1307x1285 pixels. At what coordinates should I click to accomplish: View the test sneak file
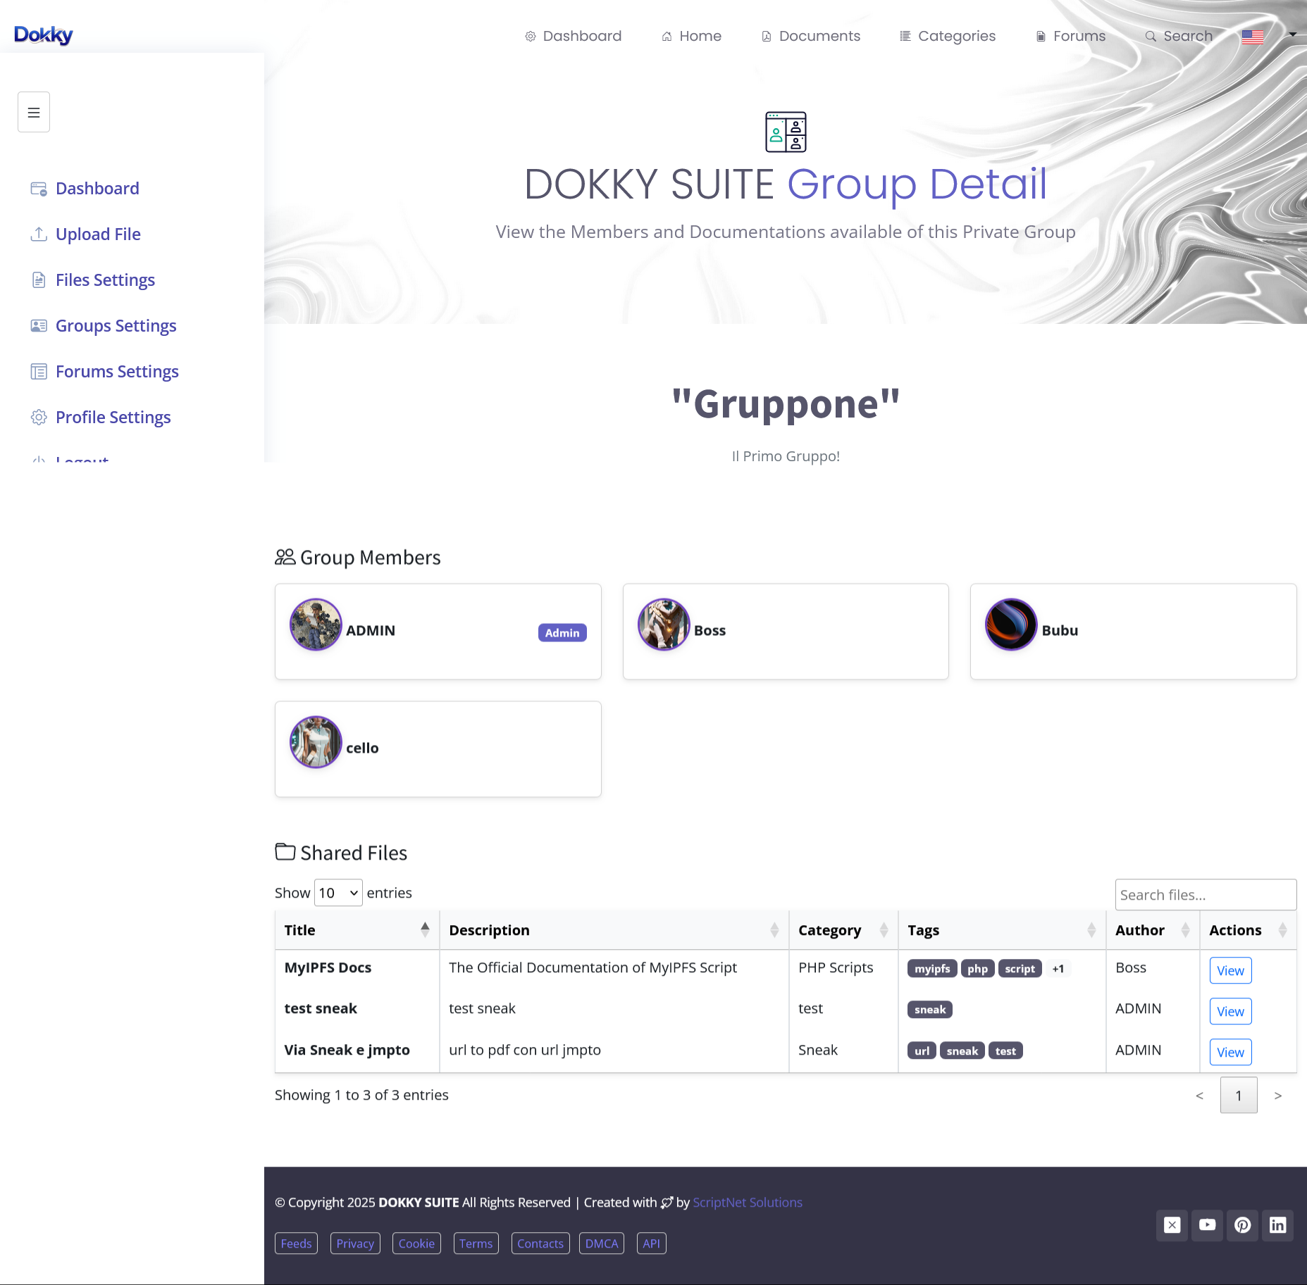tap(1230, 1012)
